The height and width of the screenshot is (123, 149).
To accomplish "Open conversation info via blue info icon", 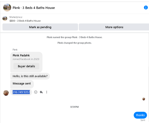I will [146, 7].
